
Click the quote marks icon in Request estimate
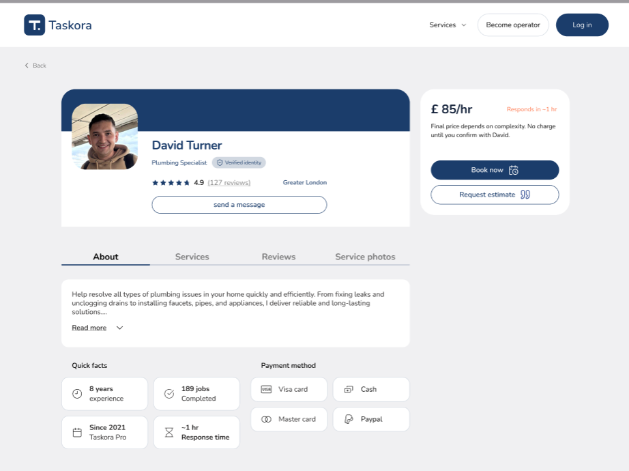point(525,195)
